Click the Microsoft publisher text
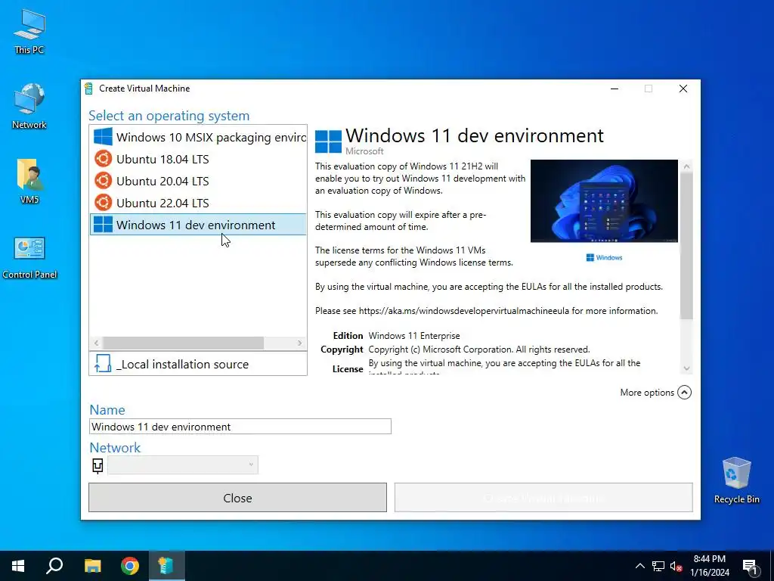Image resolution: width=774 pixels, height=581 pixels. [x=364, y=151]
